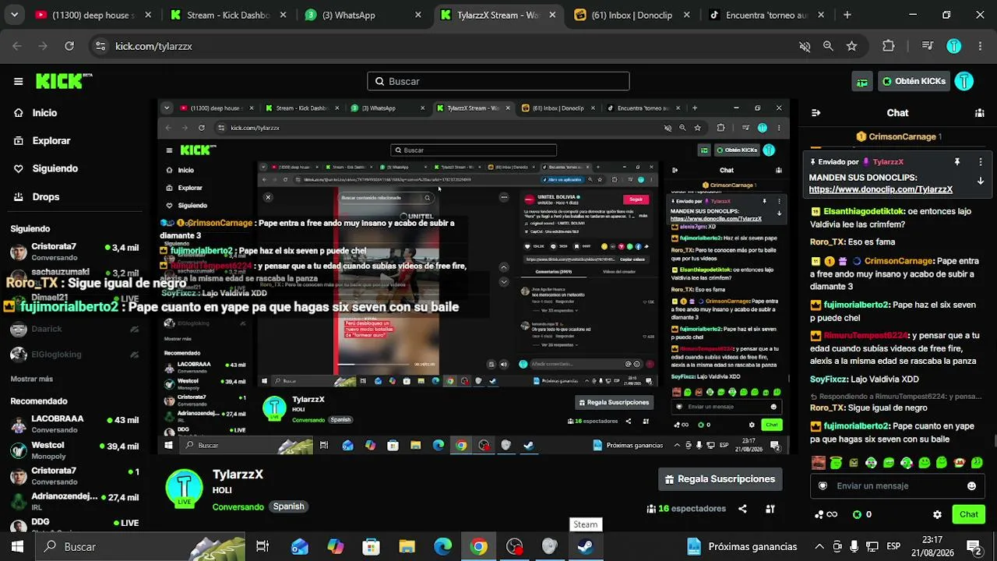Click the green icon left of Obtén KICKs
This screenshot has width=997, height=561.
862,81
